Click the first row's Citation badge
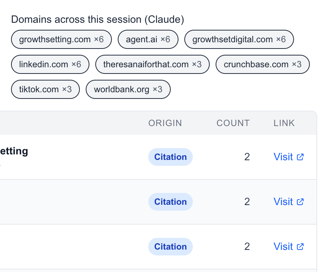This screenshot has width=326, height=272. (170, 157)
